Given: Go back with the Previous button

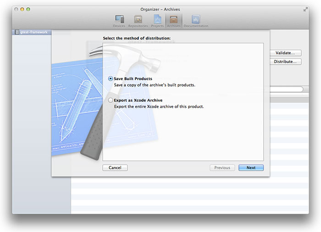Looking at the screenshot, I should 222,168.
